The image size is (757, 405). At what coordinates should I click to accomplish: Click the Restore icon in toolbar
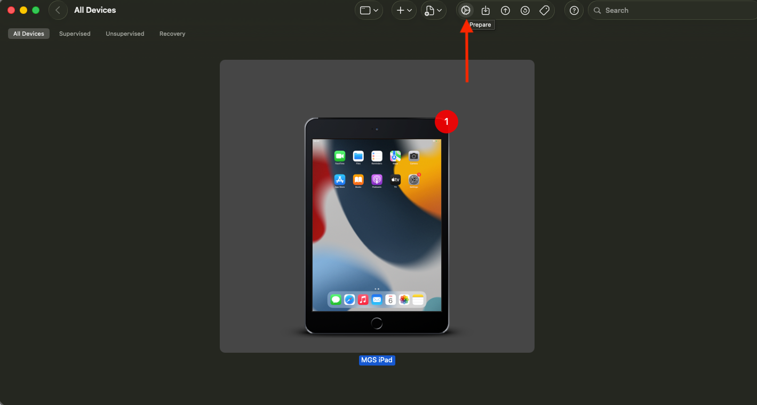pos(525,10)
